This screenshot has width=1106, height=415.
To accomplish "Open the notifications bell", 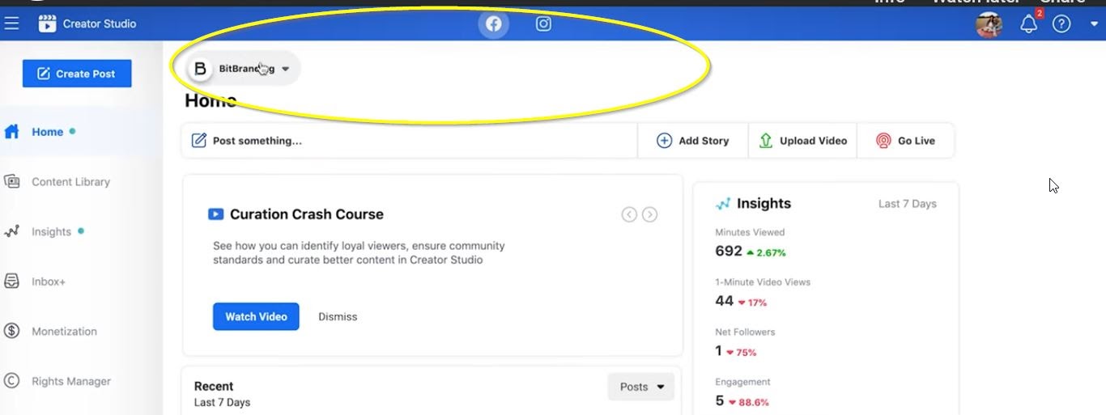I will (x=1029, y=23).
